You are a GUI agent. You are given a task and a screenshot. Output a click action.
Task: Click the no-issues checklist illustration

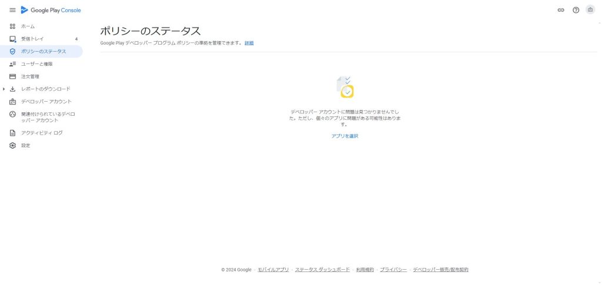[x=345, y=87]
